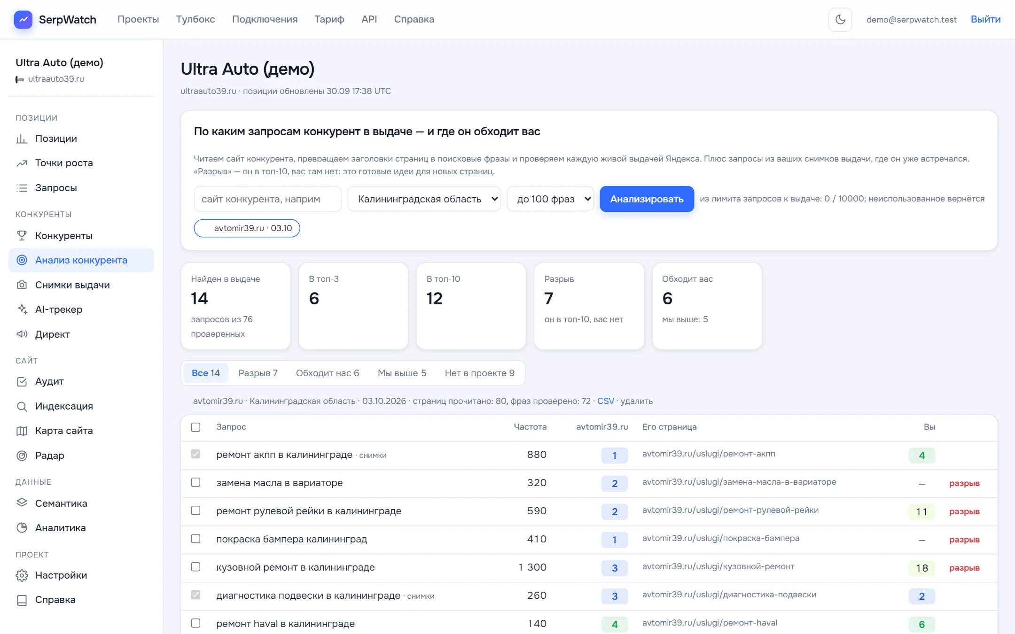Open the до 100 фраз dropdown
The image size is (1015, 634).
pos(550,199)
